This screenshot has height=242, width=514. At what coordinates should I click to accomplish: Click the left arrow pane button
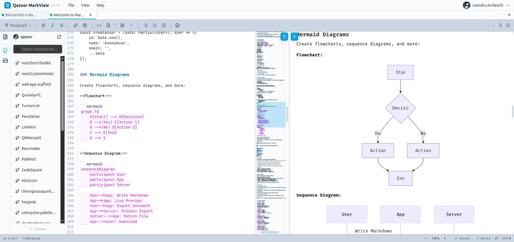click(x=284, y=37)
